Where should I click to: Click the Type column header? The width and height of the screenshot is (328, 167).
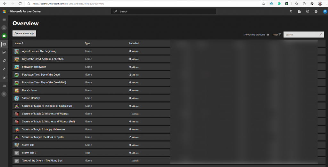(x=87, y=43)
